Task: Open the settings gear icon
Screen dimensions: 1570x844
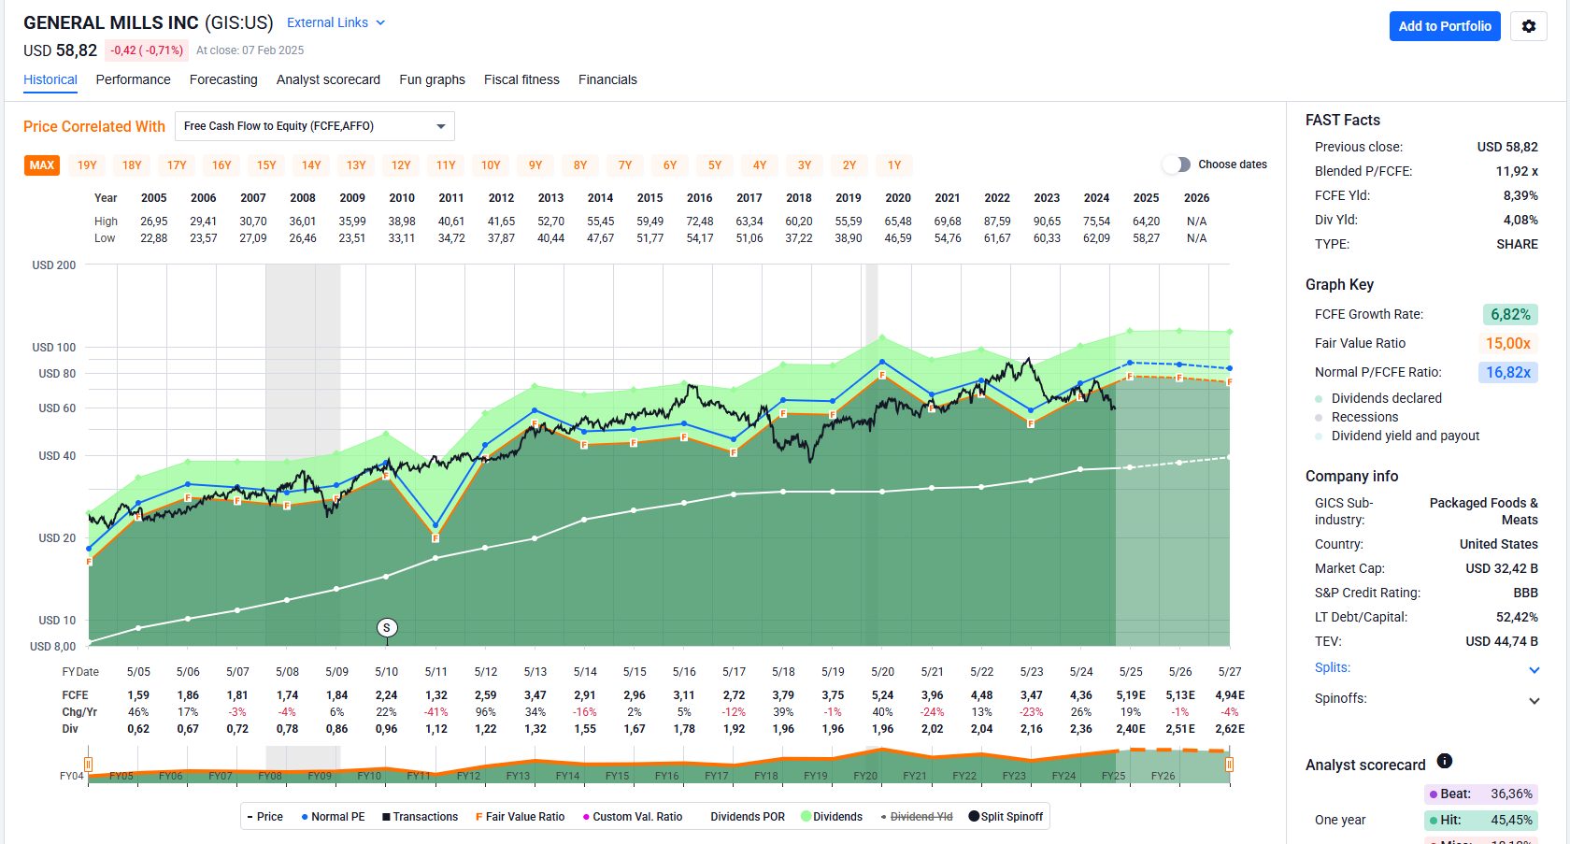Action: click(1529, 26)
